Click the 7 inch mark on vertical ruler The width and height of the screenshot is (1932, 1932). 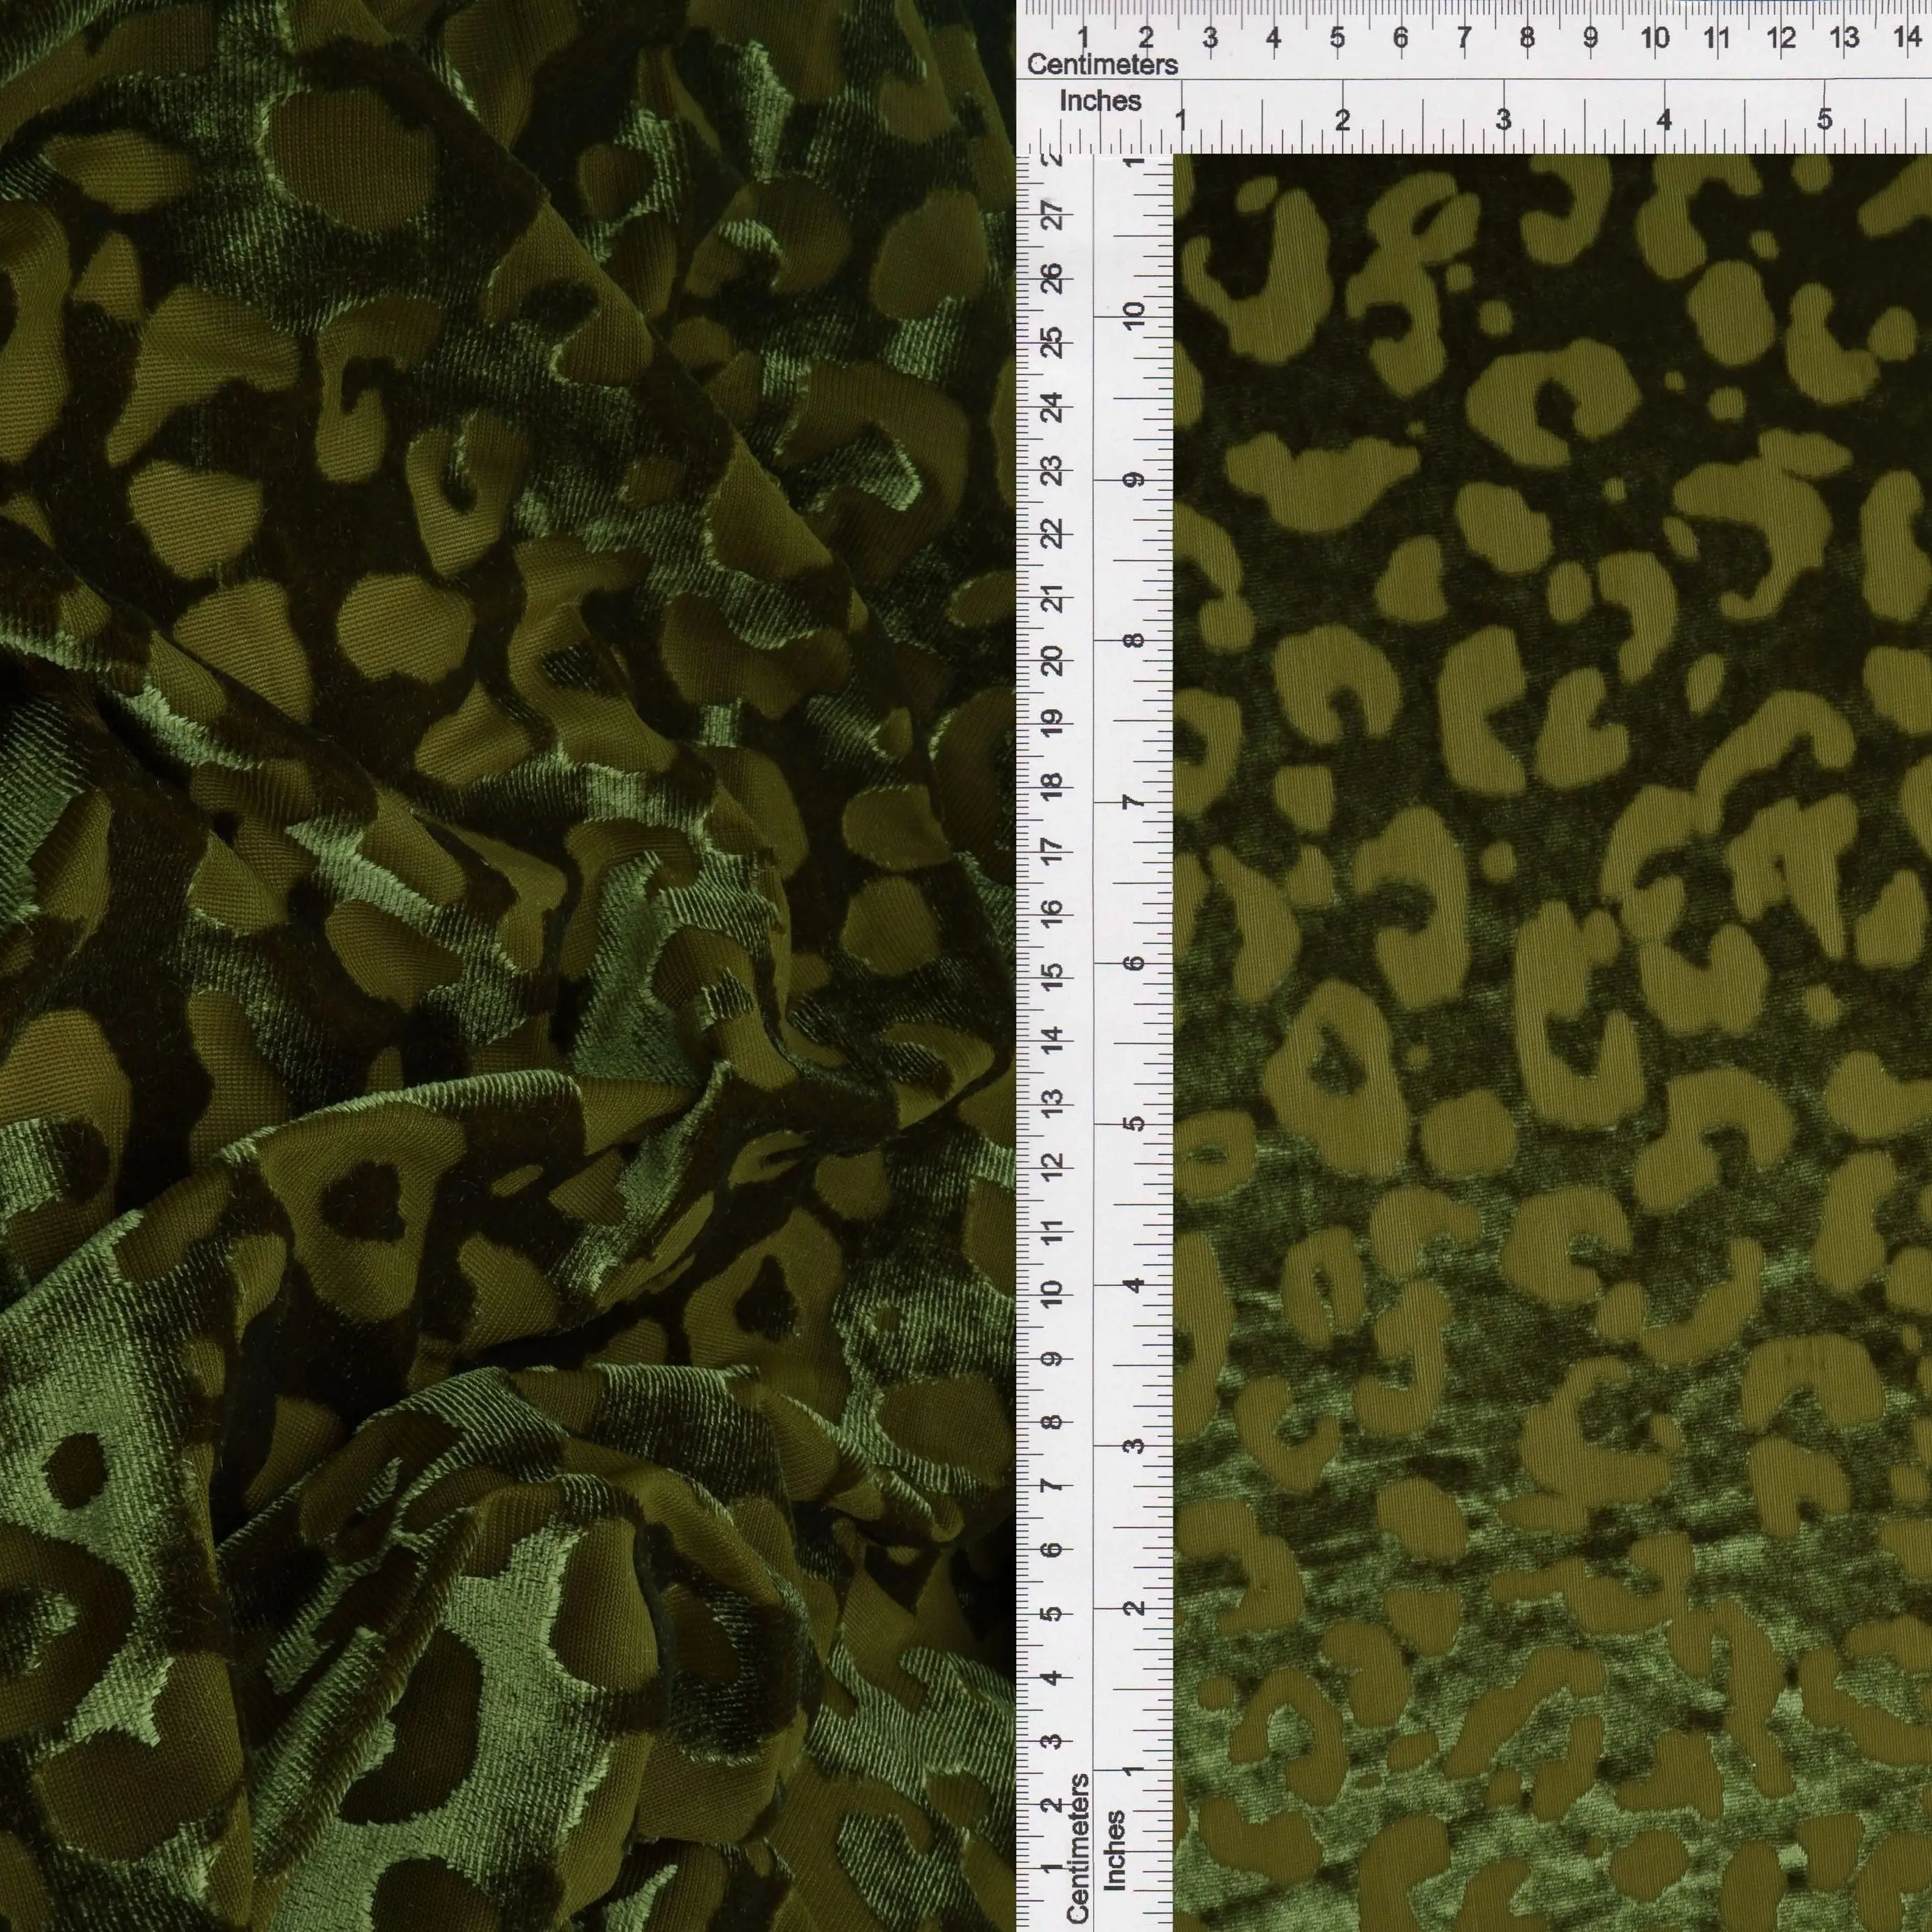pyautogui.click(x=1133, y=802)
